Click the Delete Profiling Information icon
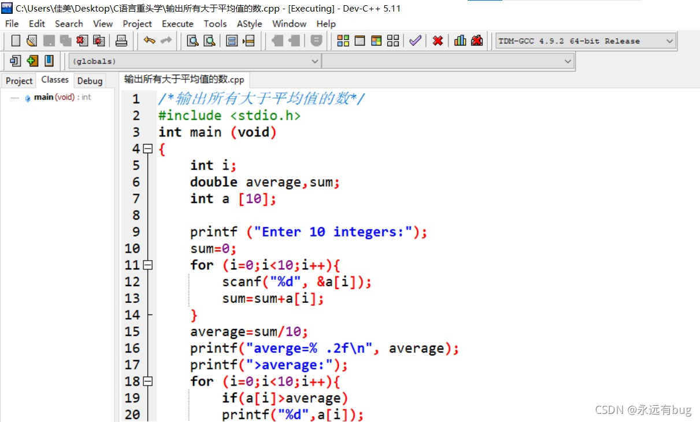The height and width of the screenshot is (422, 700). coord(477,40)
